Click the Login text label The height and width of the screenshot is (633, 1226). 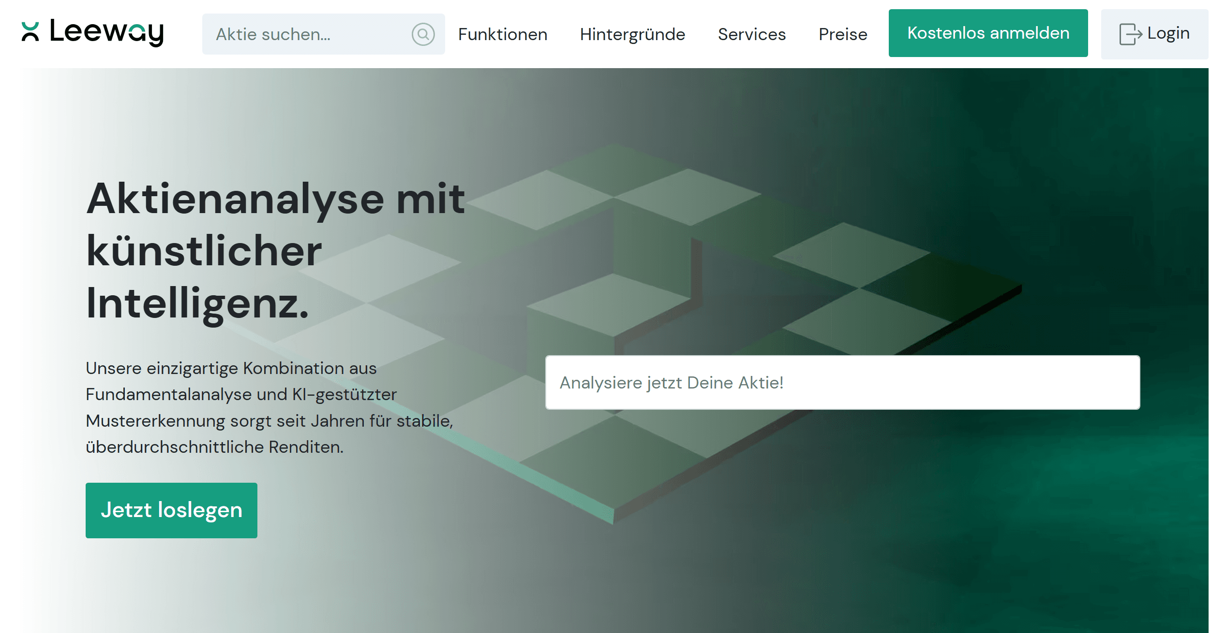[x=1168, y=33]
